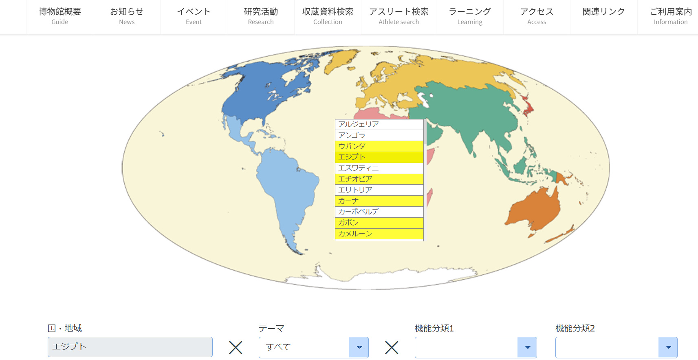Click the 国・地域 field showing エジプト

pyautogui.click(x=130, y=347)
